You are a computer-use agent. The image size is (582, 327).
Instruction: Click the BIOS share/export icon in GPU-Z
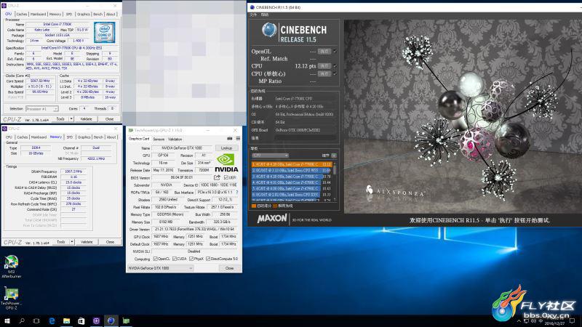click(217, 177)
